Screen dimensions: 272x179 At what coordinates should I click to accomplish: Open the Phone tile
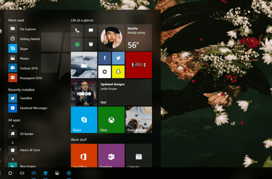coord(77,31)
